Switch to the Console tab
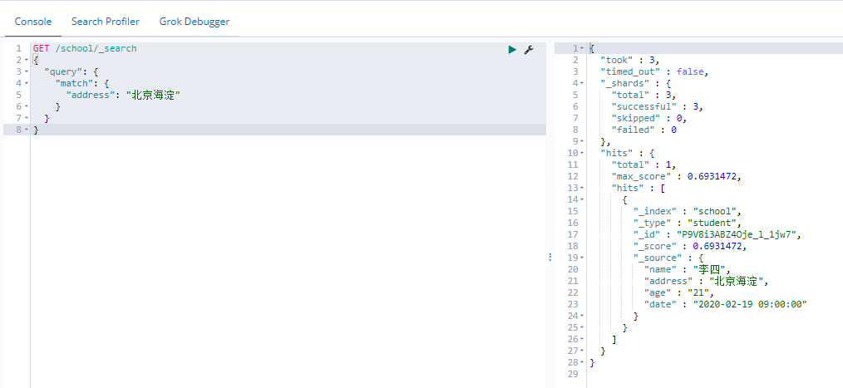The width and height of the screenshot is (843, 388). 33,22
